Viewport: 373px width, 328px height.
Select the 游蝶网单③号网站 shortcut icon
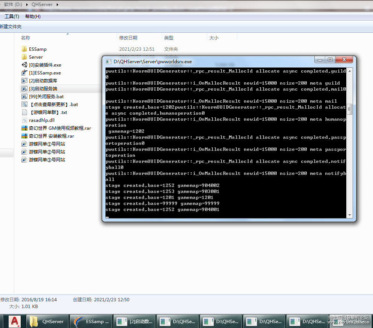pos(24,159)
